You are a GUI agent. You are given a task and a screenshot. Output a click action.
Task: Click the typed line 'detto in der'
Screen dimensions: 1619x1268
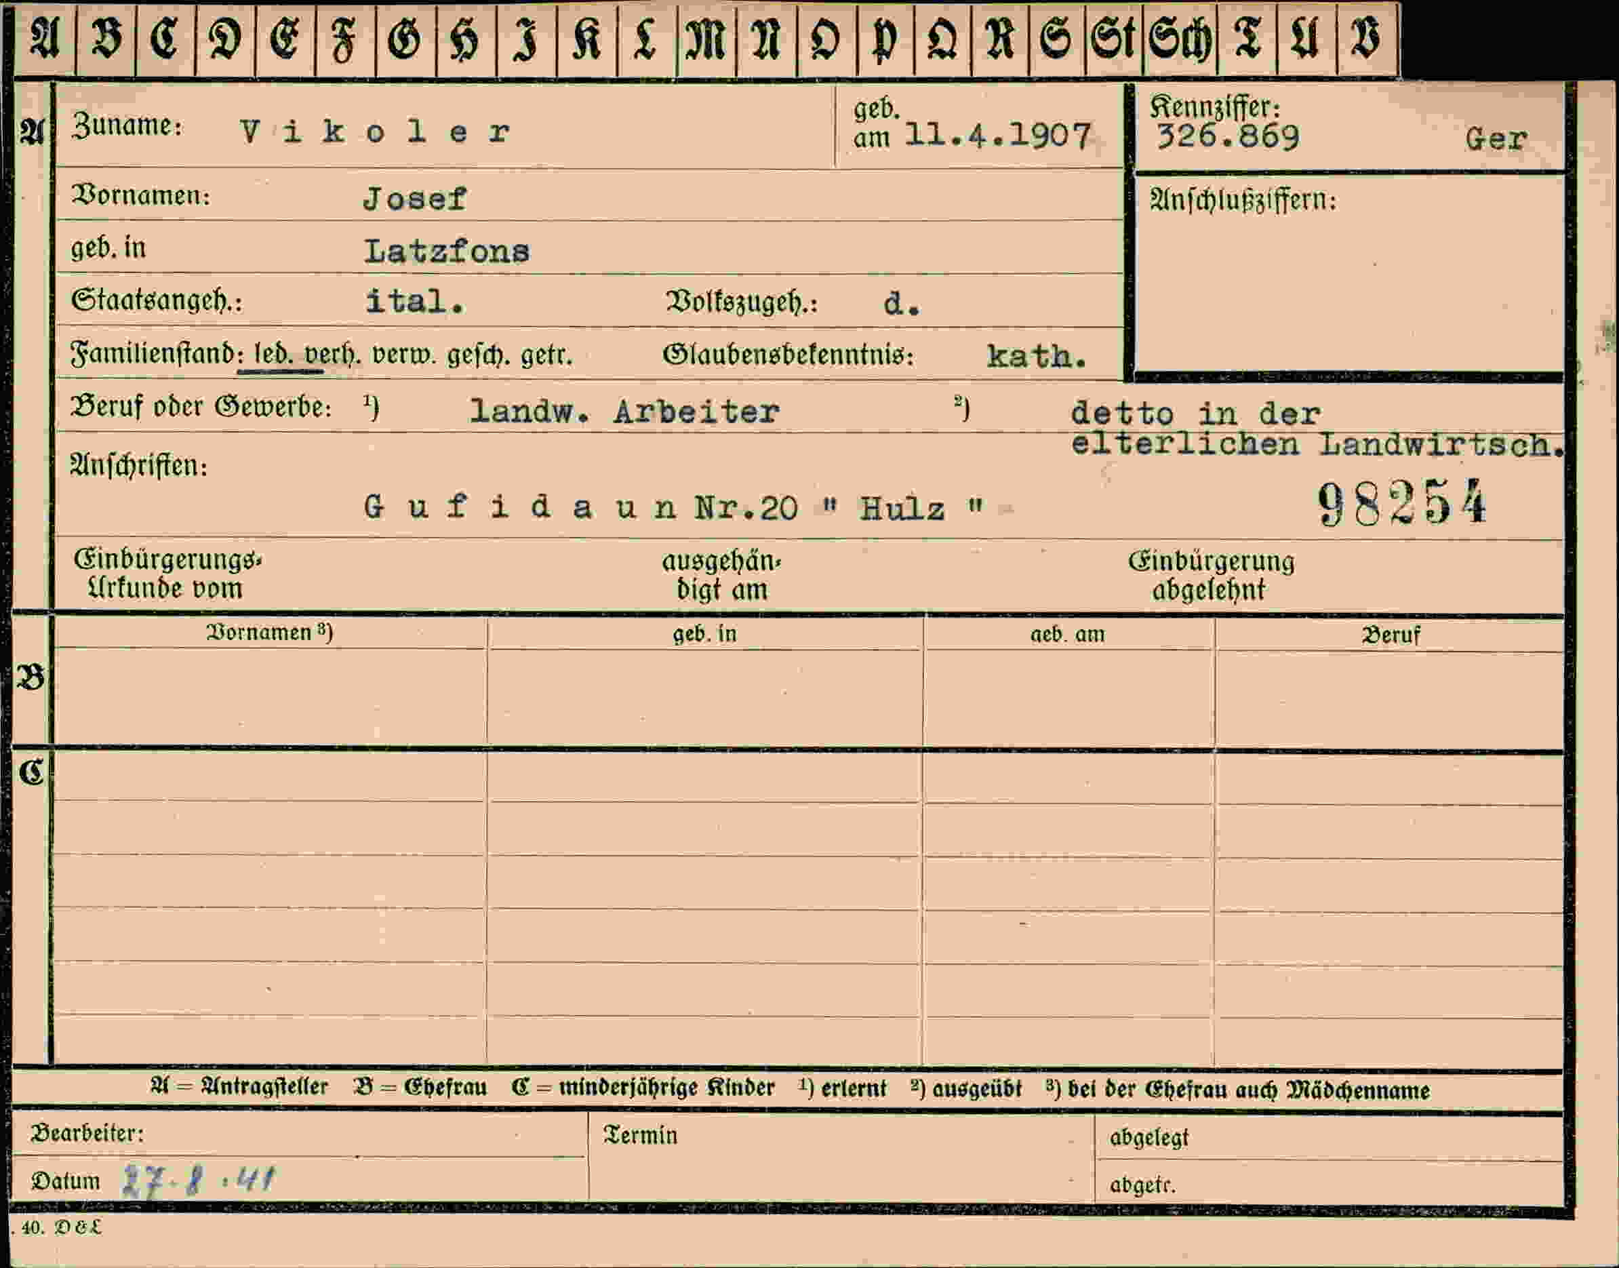click(1196, 413)
